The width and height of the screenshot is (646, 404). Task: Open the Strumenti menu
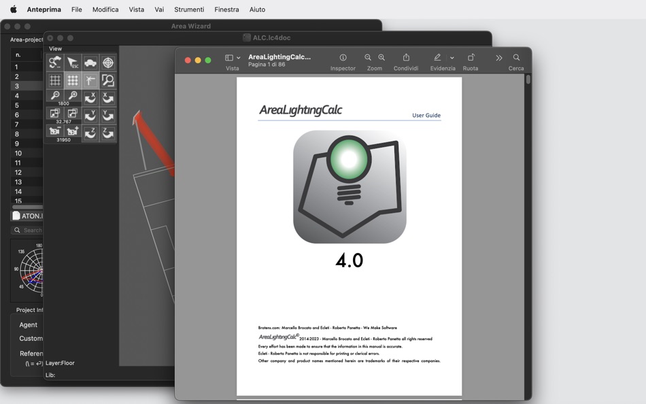(189, 9)
